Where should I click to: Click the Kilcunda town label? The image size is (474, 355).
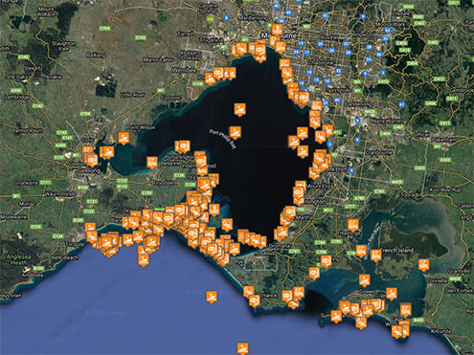pos(440,331)
